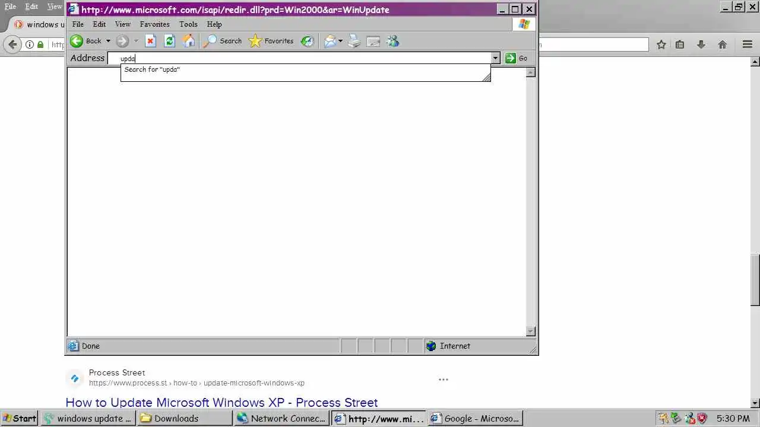Screen dimensions: 760x427
Task: Open the Back history dropdown arrow
Action: (x=108, y=41)
